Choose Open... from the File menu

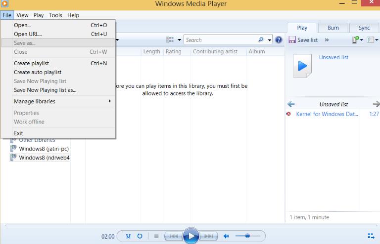pos(58,25)
